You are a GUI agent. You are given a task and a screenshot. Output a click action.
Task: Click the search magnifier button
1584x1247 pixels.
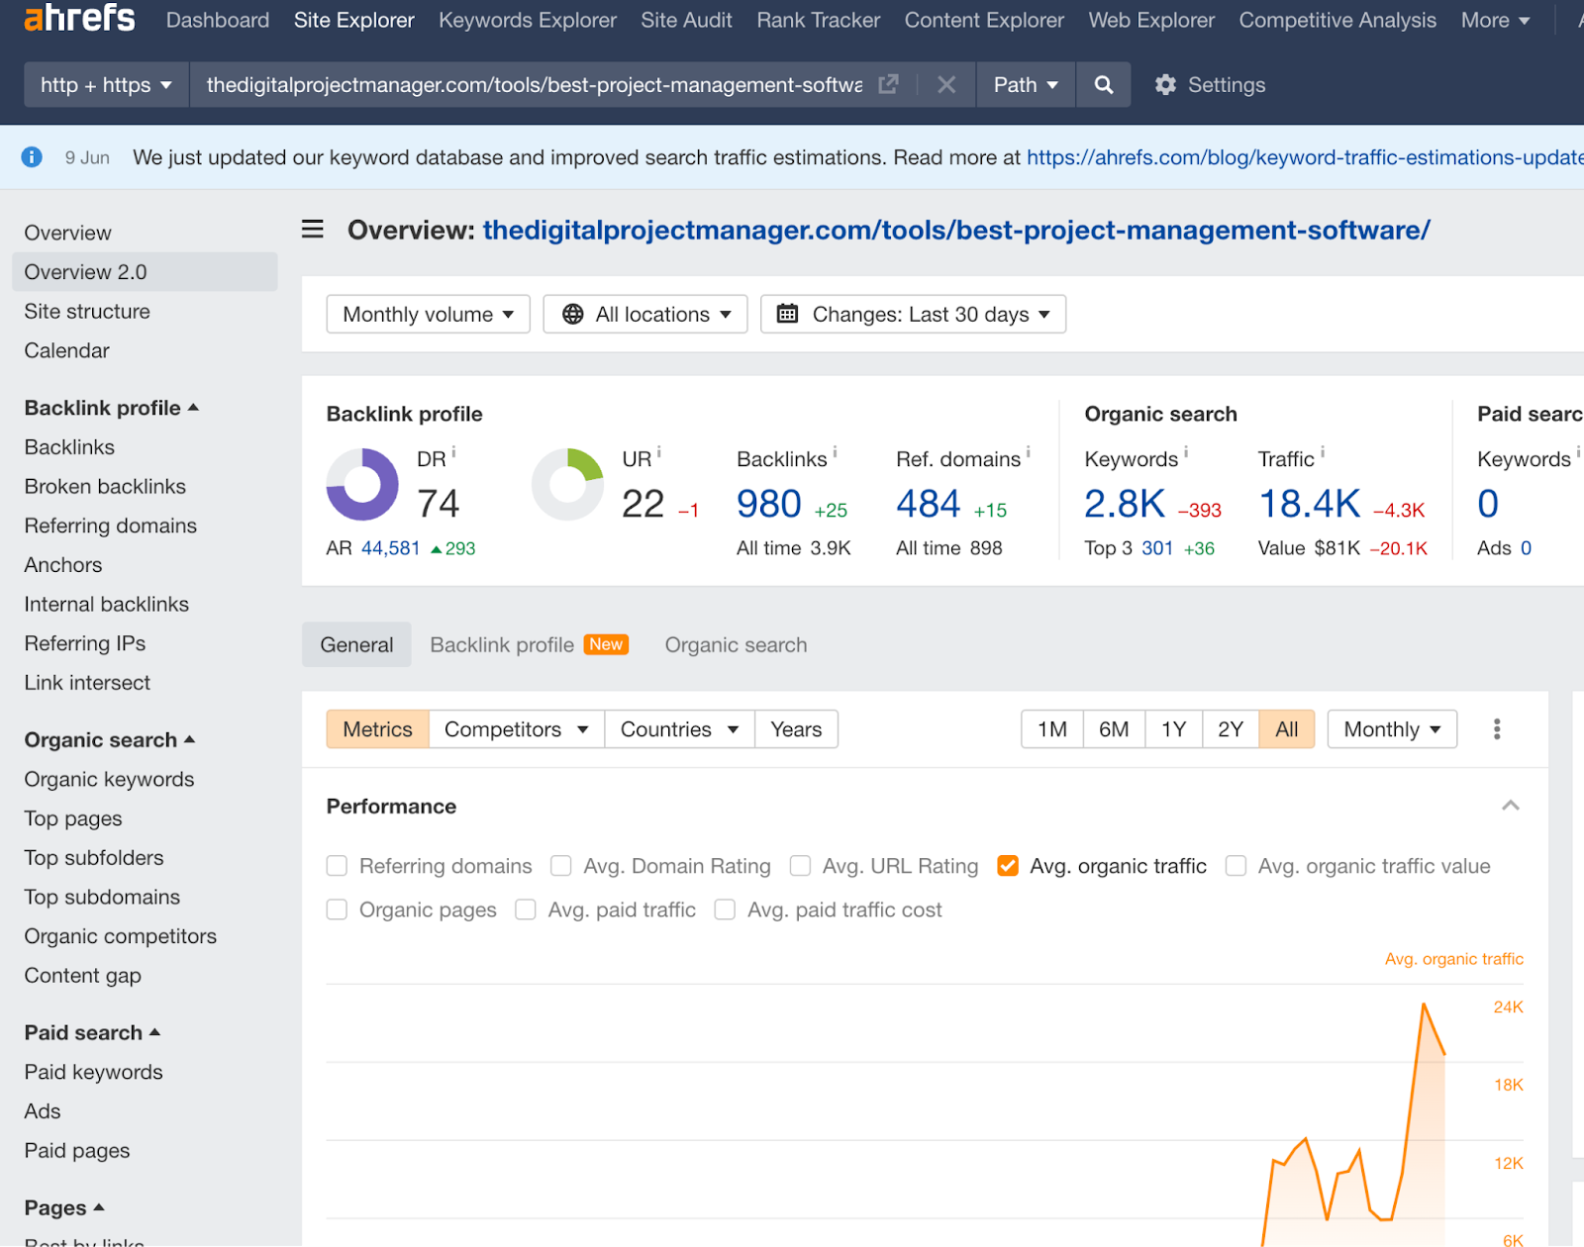pos(1104,84)
